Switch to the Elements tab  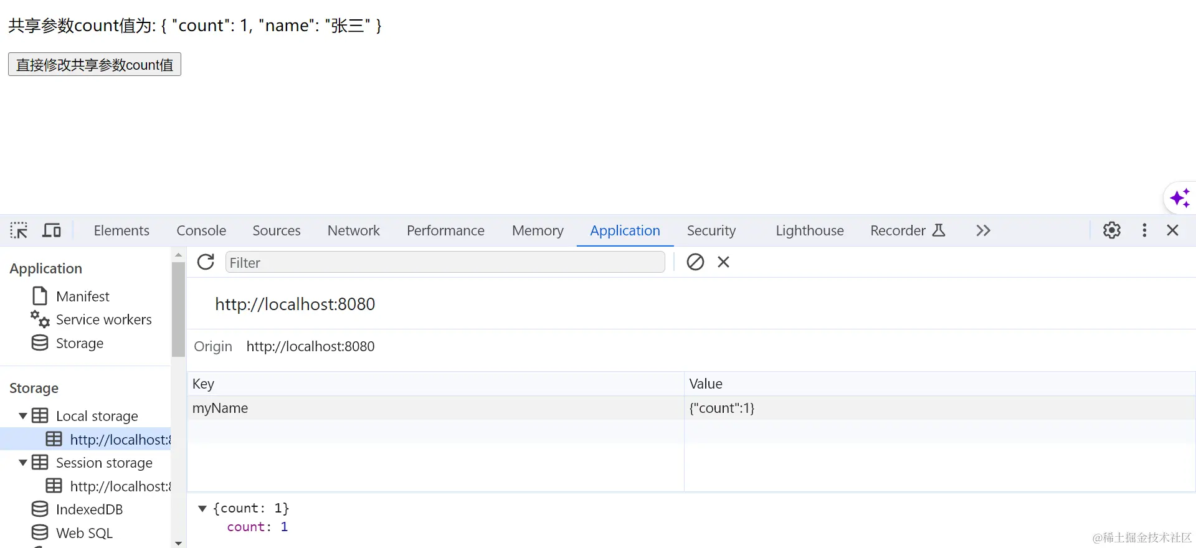121,230
